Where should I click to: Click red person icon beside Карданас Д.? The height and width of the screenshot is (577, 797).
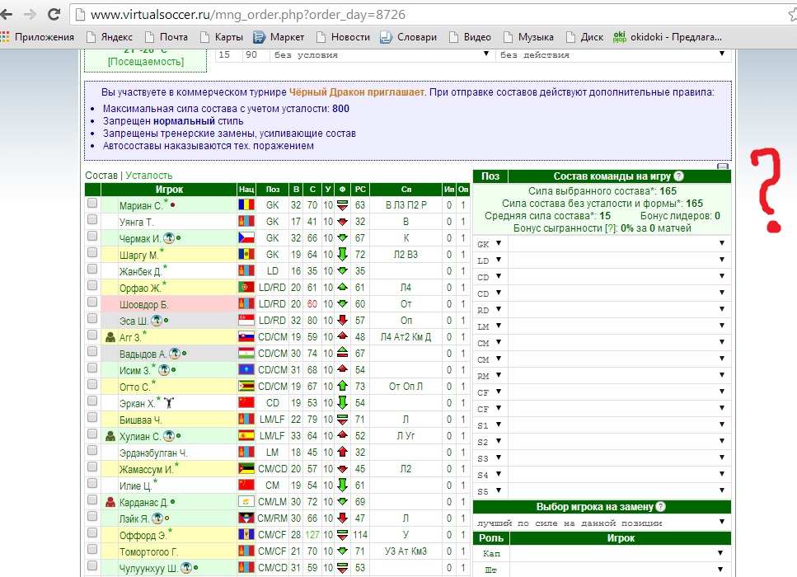(x=110, y=502)
